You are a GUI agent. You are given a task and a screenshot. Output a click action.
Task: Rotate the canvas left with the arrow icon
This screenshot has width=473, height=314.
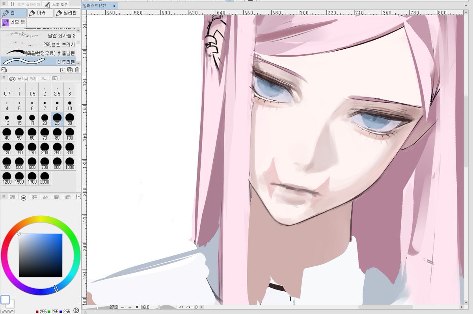pyautogui.click(x=181, y=307)
